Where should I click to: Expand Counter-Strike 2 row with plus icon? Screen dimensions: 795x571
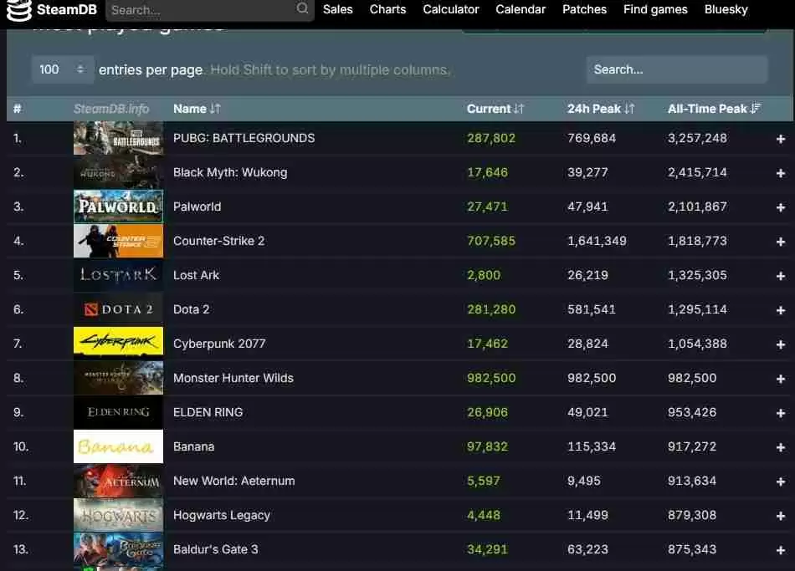click(x=780, y=242)
